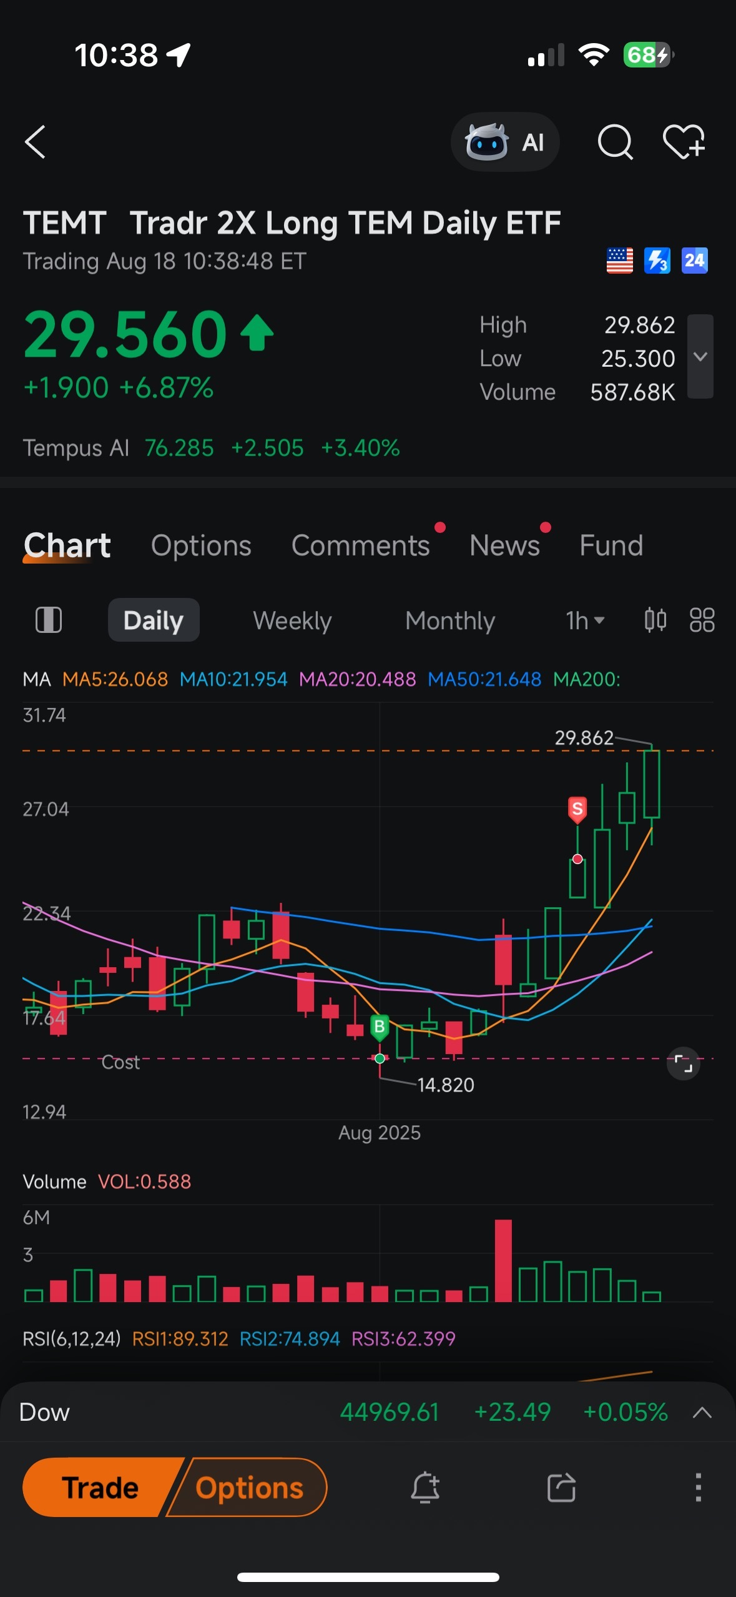
Task: Open the AI assistant robot button
Action: (504, 142)
